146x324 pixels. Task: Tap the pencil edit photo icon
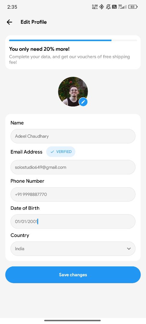click(x=83, y=102)
